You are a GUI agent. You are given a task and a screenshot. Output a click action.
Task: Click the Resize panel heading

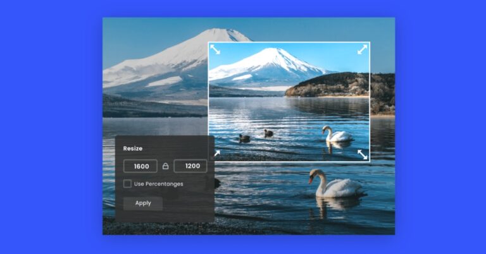(x=133, y=148)
